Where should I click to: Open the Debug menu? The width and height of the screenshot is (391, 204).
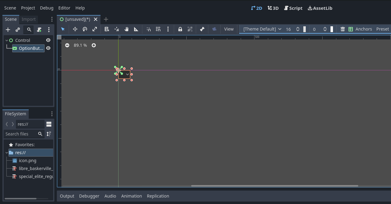(47, 8)
